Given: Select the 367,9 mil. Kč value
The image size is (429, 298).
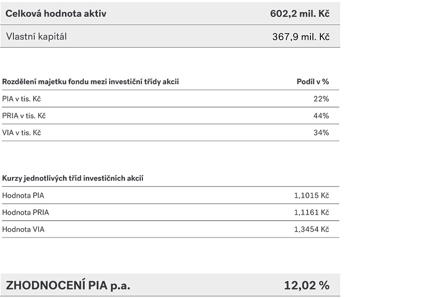Looking at the screenshot, I should pyautogui.click(x=301, y=37).
